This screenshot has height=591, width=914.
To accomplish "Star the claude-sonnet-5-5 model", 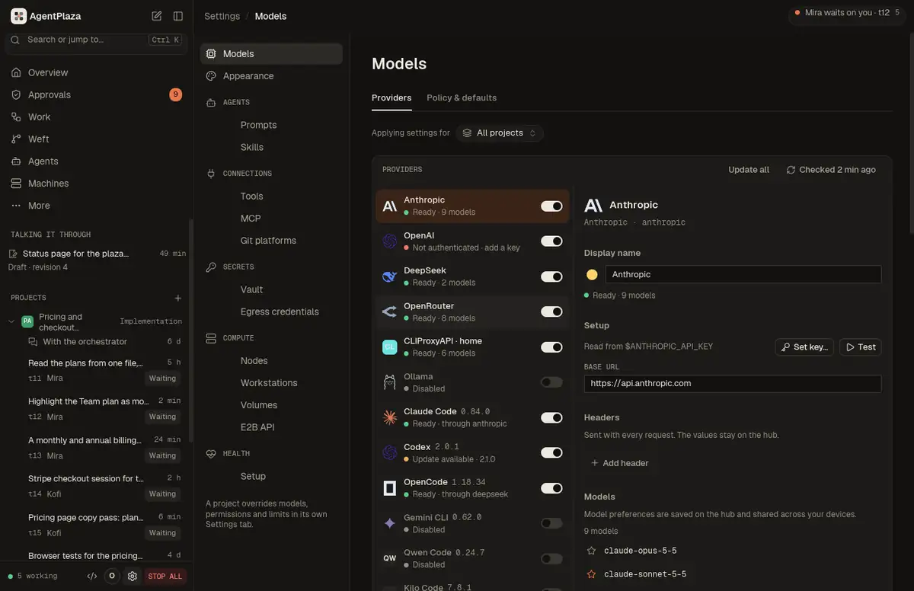I will coord(592,574).
